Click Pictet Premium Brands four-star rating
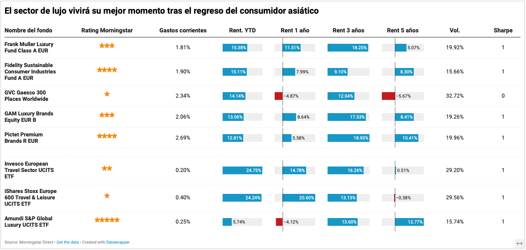526x250 pixels. [107, 137]
